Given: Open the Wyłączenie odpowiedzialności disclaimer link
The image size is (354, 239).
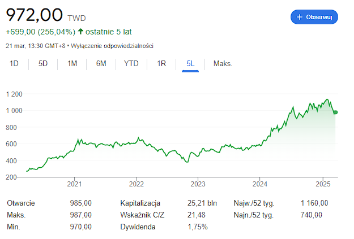Looking at the screenshot, I should pyautogui.click(x=112, y=46).
